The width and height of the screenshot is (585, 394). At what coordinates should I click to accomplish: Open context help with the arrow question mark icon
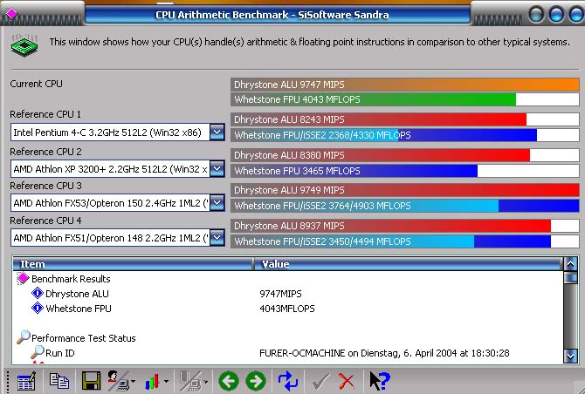pyautogui.click(x=379, y=381)
